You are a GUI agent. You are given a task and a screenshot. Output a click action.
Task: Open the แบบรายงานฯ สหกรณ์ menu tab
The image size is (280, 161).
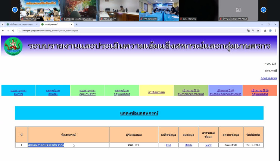click(x=18, y=92)
